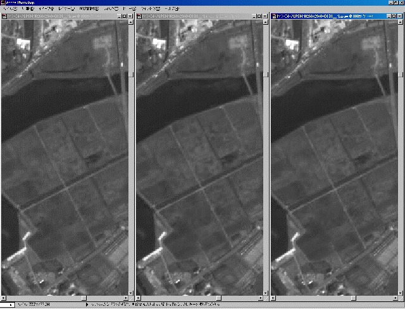This screenshot has height=309, width=405.
Task: Click the document icon of left image window
Action: pyautogui.click(x=4, y=16)
